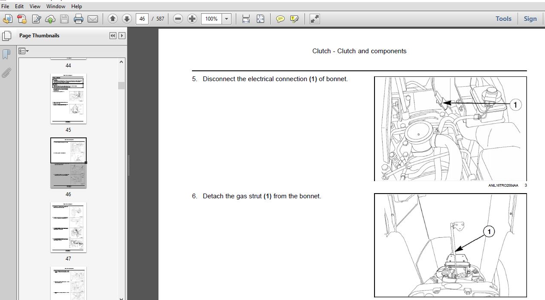
Task: Add a sticky note comment
Action: [280, 19]
